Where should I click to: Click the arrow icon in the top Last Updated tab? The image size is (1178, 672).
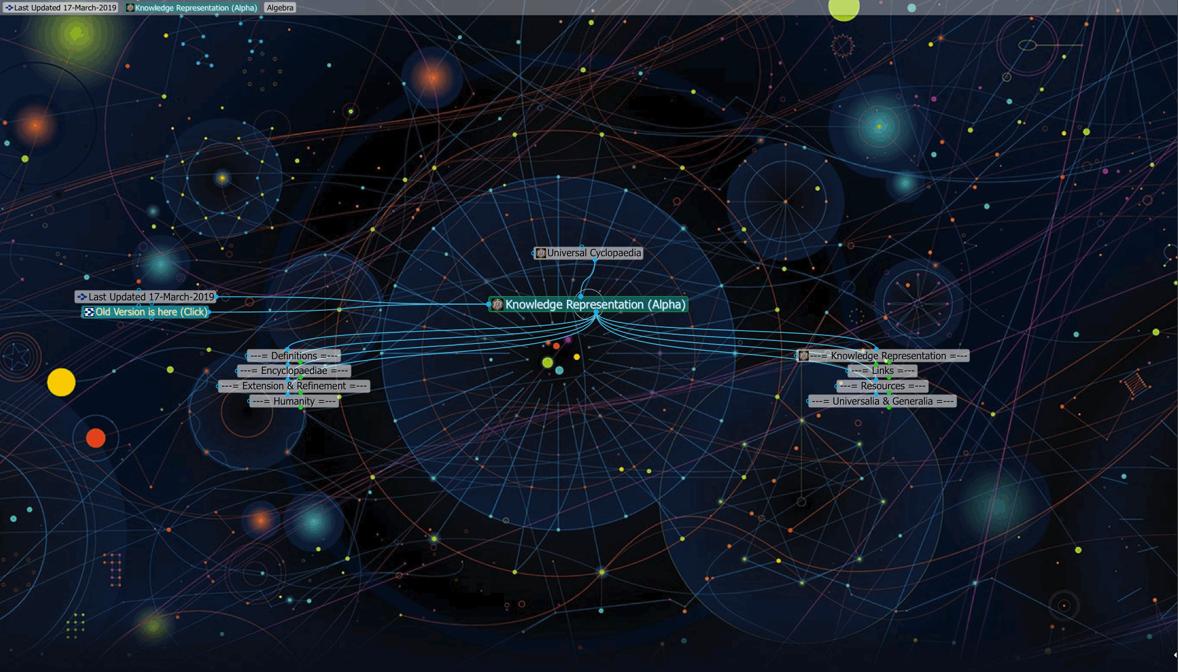[9, 8]
